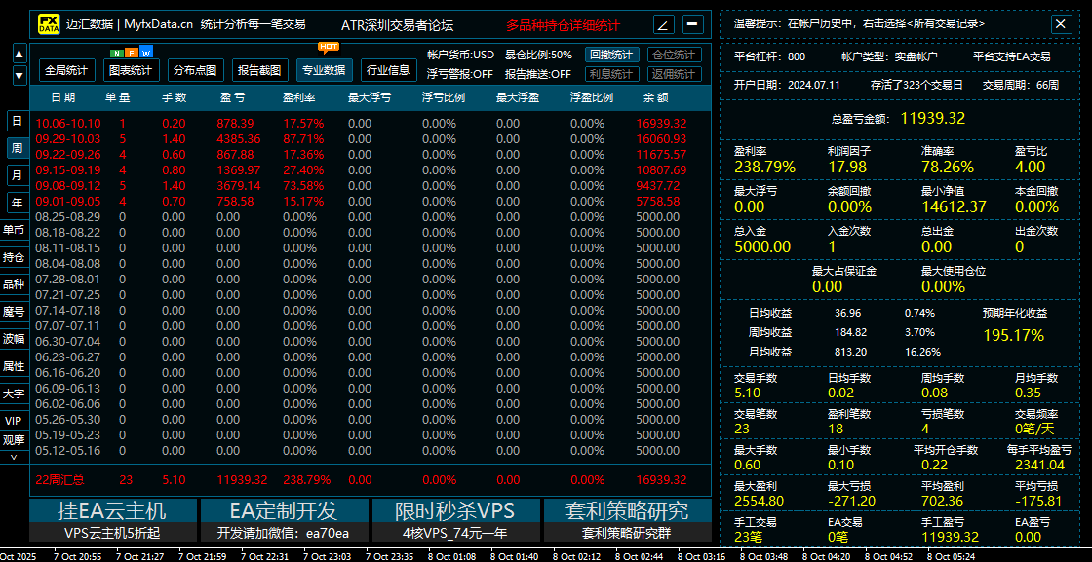The width and height of the screenshot is (1092, 562).
Task: Click MyfxData.cn title link
Action: point(159,25)
